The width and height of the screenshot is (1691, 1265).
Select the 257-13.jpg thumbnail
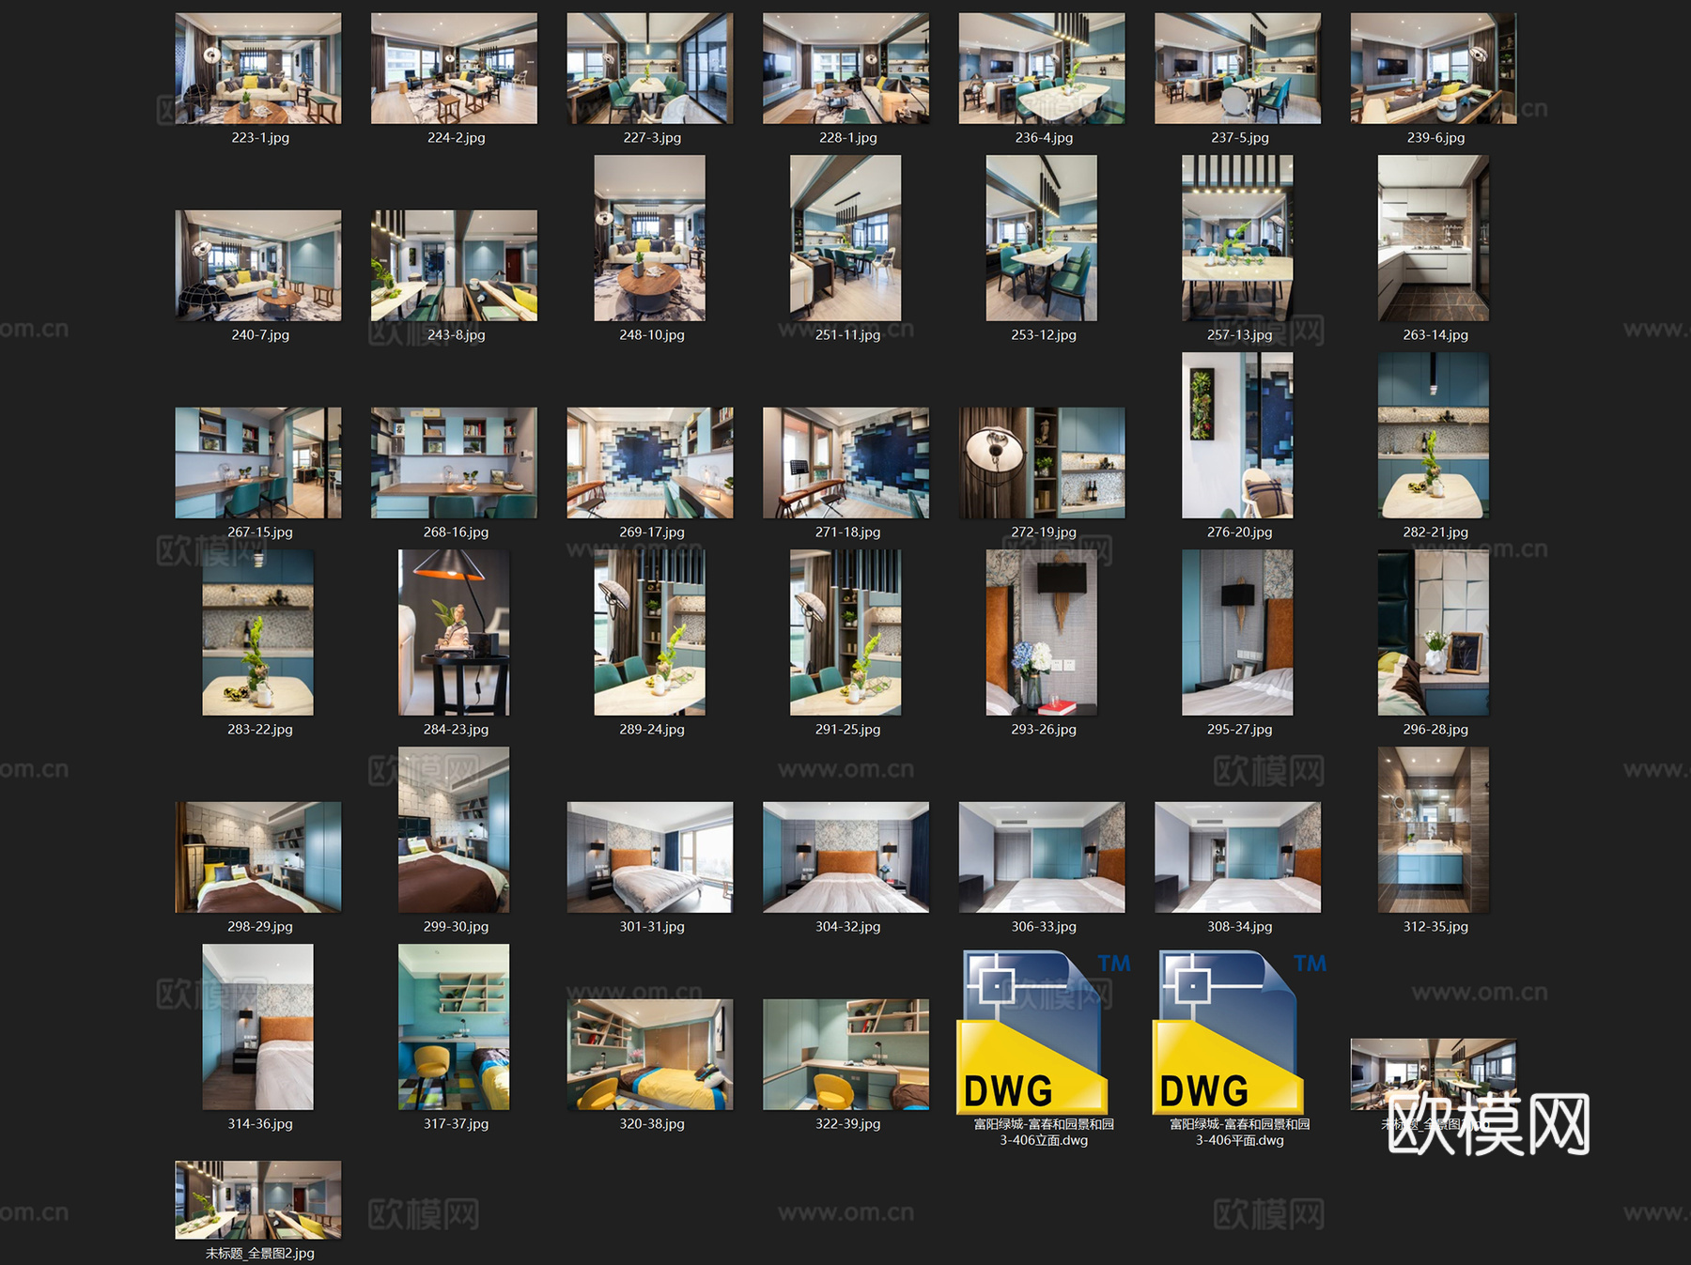tap(1237, 239)
